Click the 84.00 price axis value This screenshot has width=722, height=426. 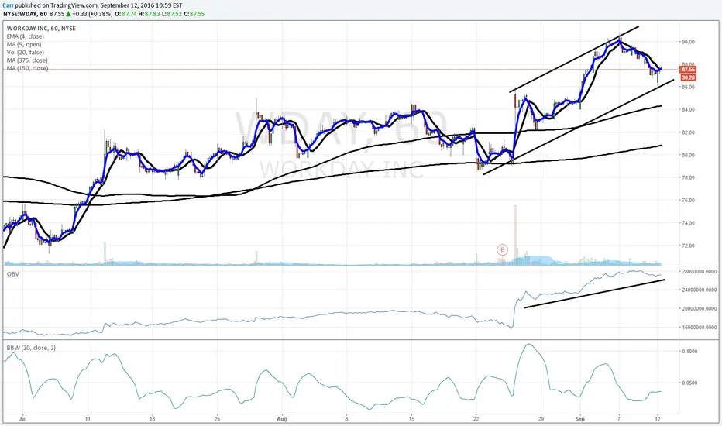click(689, 110)
